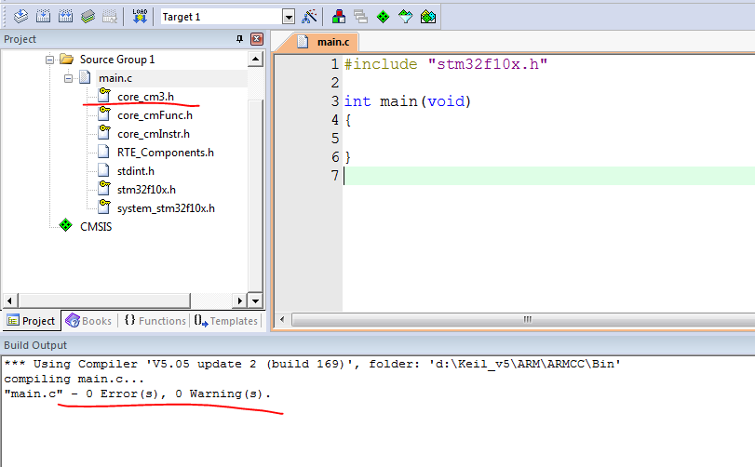Collapse the Source Group 1 folder
This screenshot has height=467, width=755.
49,60
